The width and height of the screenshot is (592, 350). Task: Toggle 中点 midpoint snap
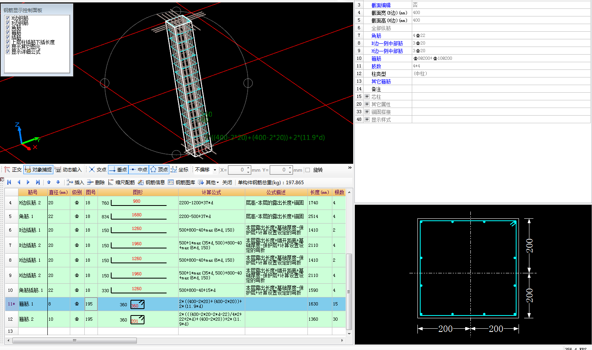tap(138, 170)
